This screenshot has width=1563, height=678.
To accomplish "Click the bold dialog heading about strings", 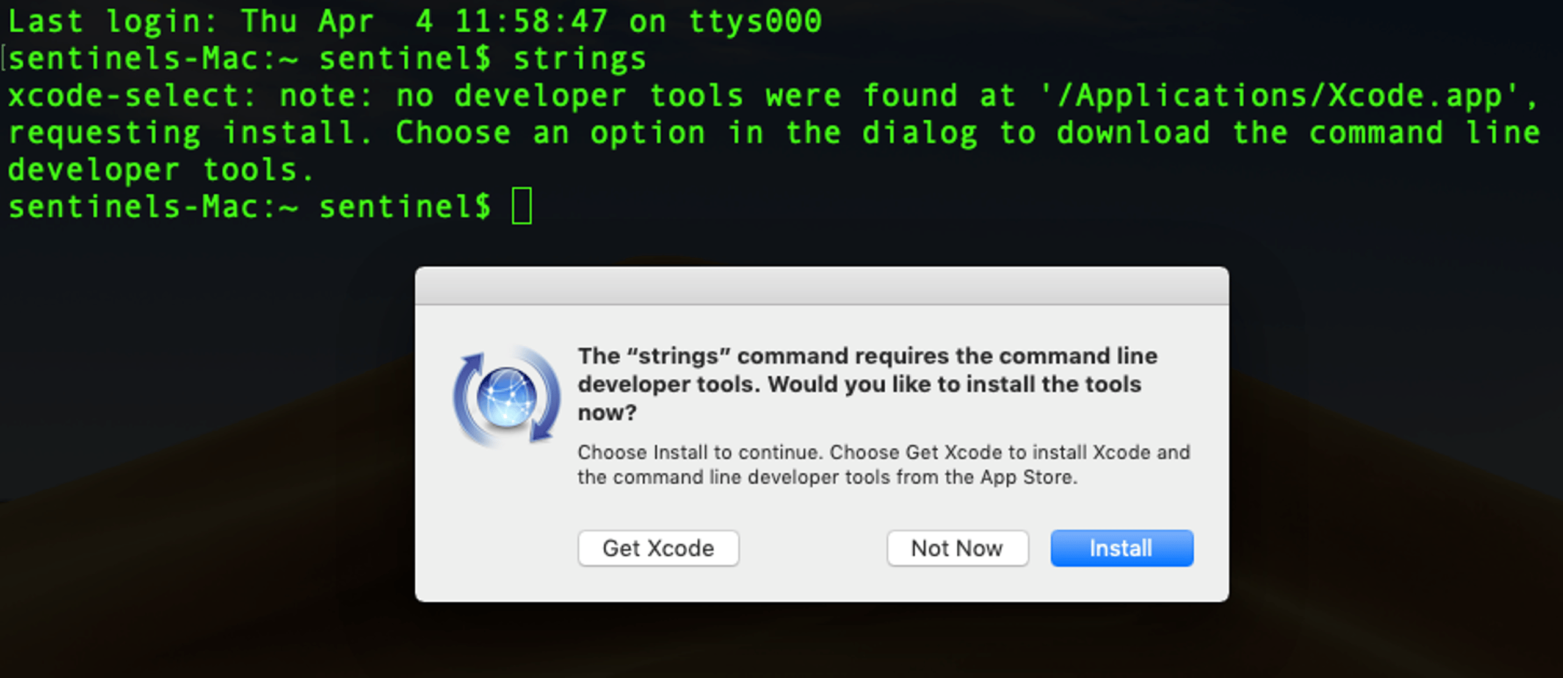I will pyautogui.click(x=868, y=384).
